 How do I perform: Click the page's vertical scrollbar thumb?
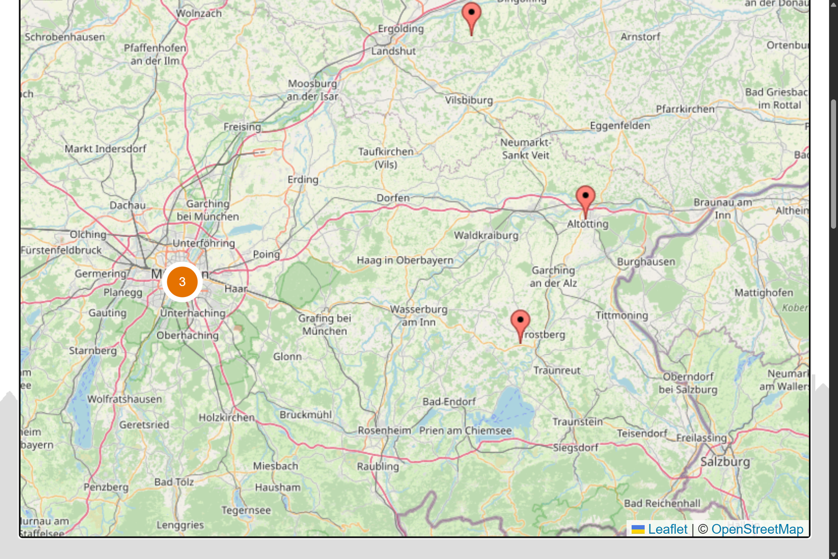(833, 164)
